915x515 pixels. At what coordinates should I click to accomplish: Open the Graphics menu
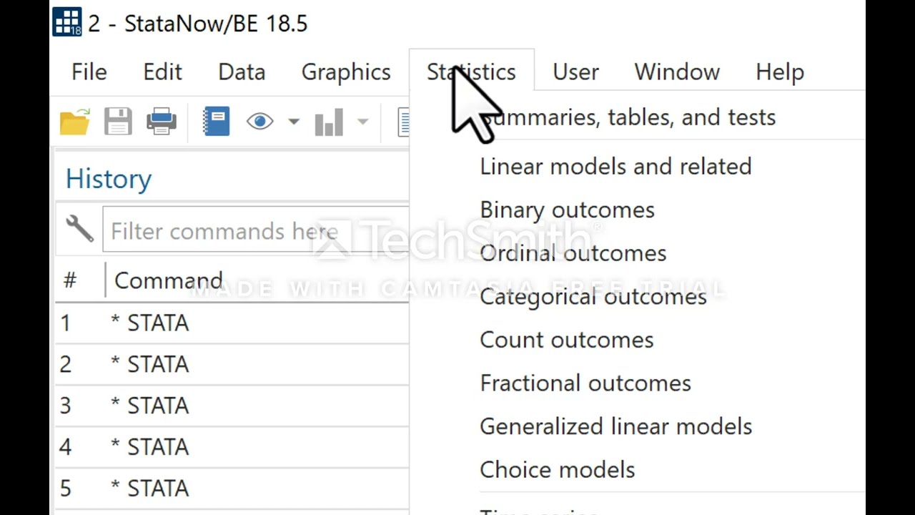coord(346,72)
